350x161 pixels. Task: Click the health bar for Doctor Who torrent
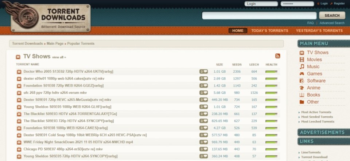271,72
